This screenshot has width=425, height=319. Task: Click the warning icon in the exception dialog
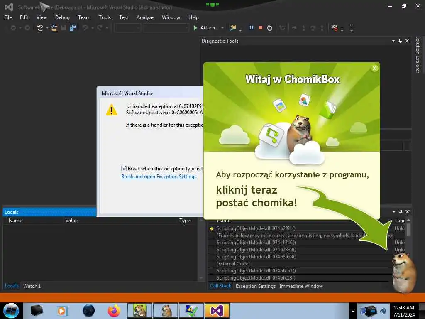click(x=111, y=110)
